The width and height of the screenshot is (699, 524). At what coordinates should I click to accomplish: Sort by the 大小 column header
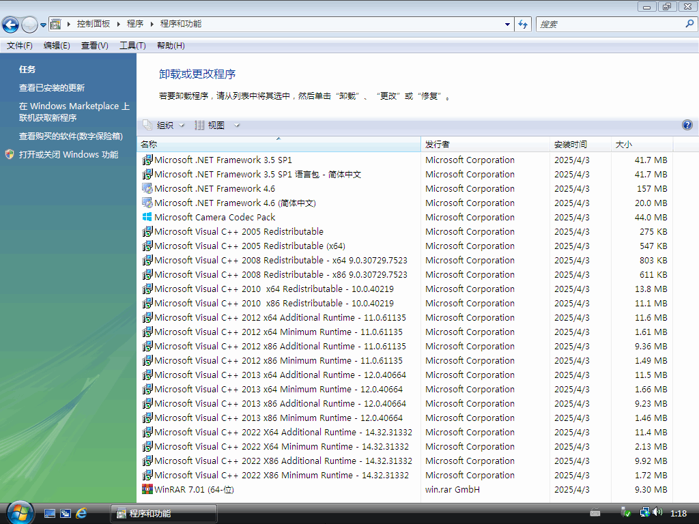tap(642, 145)
